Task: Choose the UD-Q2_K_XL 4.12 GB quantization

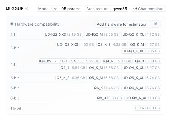Action: point(141,35)
